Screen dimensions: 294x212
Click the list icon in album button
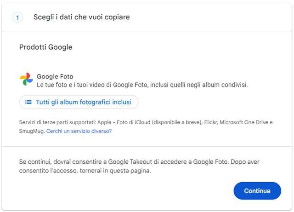point(28,102)
